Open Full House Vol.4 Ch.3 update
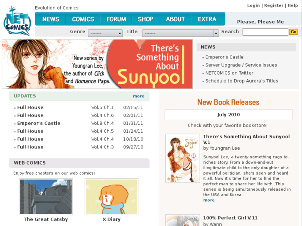Image resolution: width=302 pixels, height=226 pixels. pos(30,147)
